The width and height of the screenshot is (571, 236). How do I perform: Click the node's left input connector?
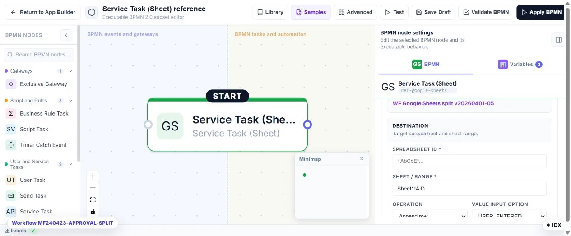(x=148, y=125)
